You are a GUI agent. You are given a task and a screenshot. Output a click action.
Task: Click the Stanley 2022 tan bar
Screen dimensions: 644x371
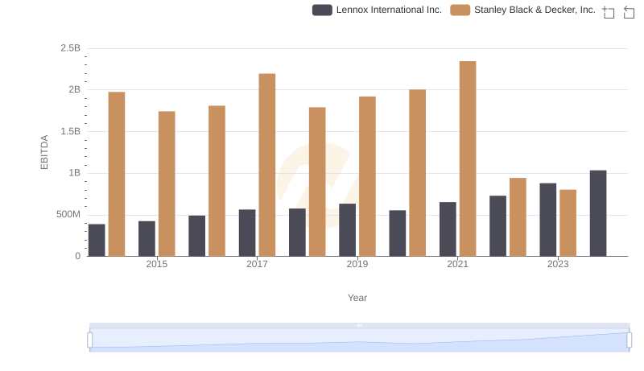pos(518,217)
